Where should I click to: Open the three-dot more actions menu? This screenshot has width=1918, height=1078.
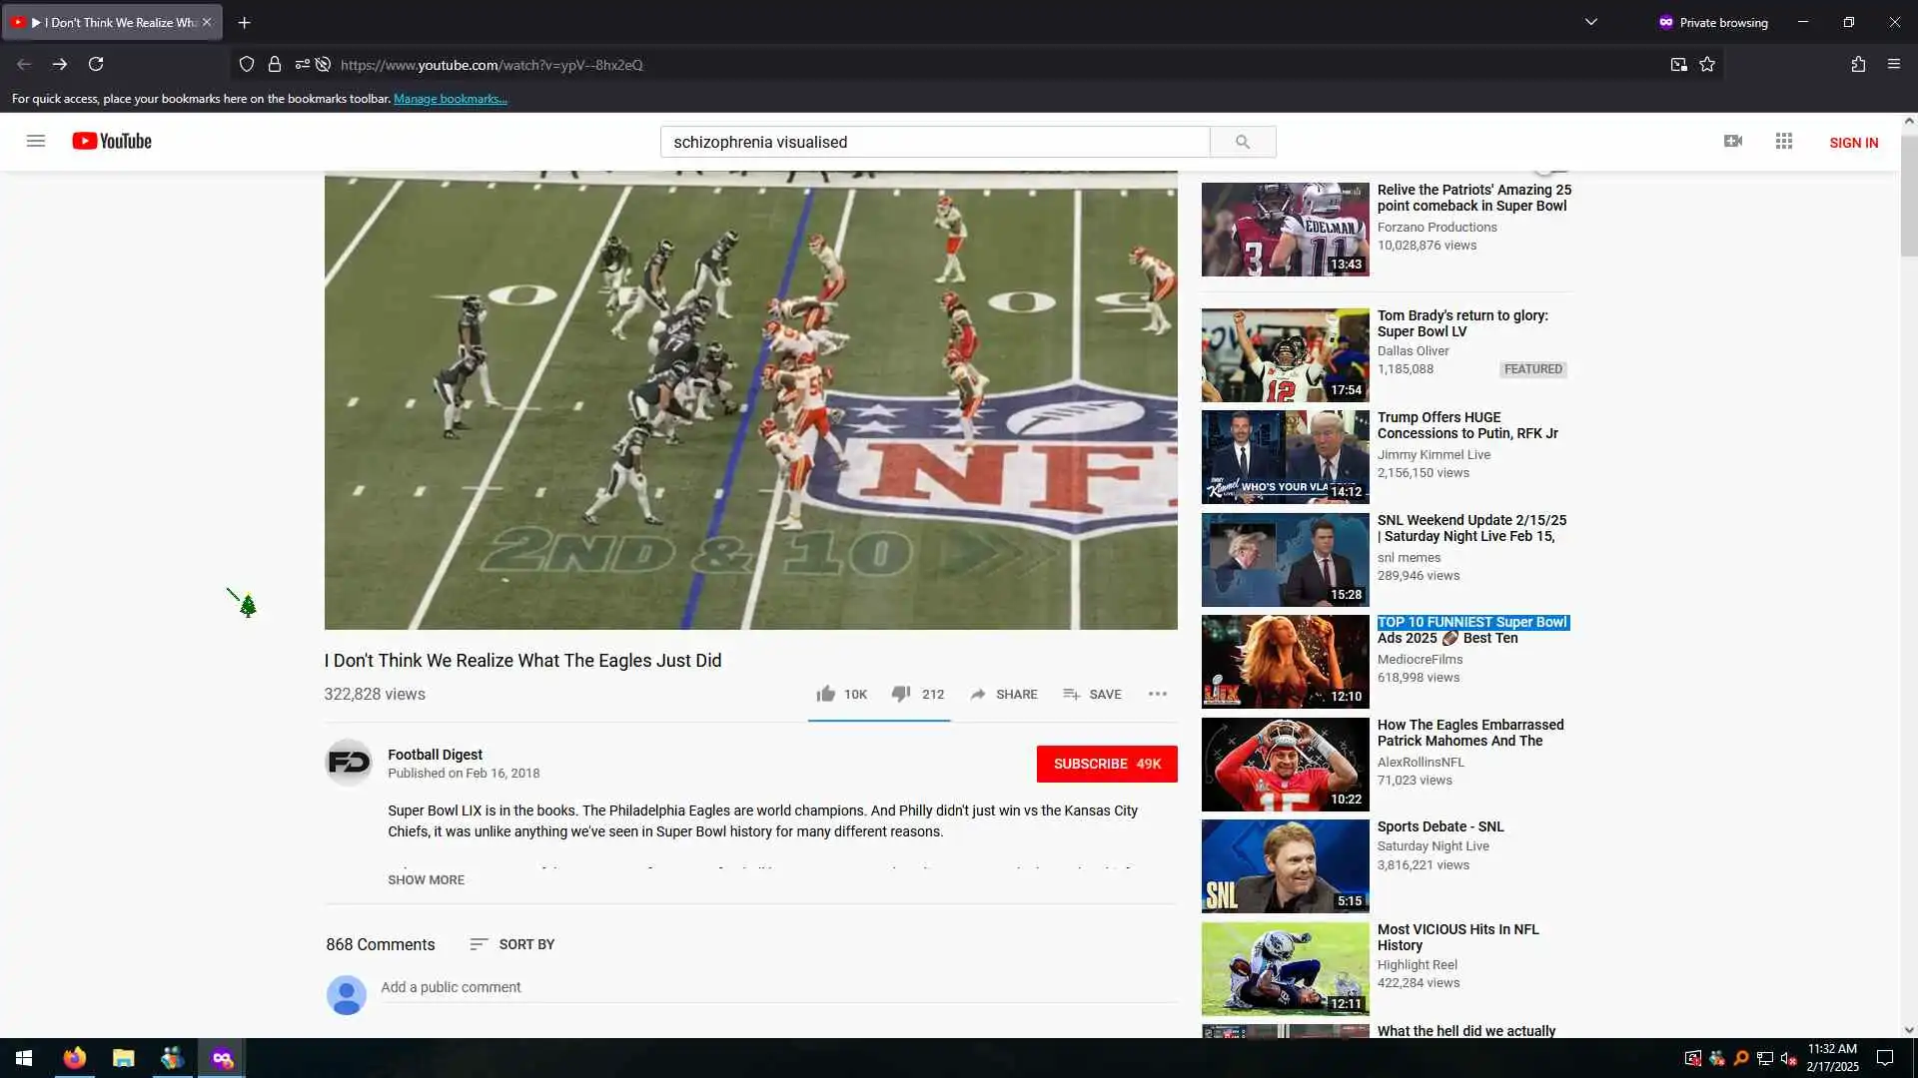[x=1158, y=694]
